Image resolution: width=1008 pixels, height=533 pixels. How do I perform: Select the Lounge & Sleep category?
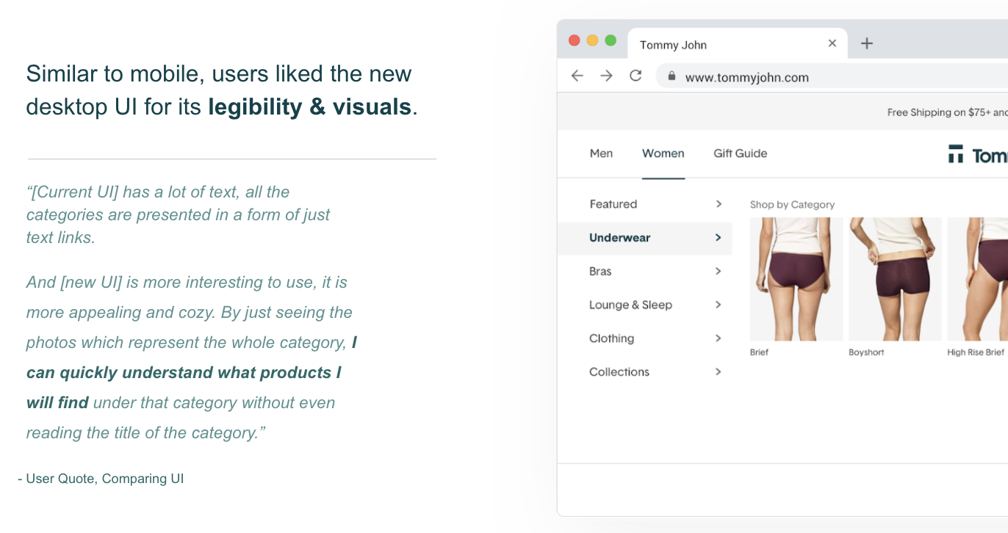pos(645,305)
